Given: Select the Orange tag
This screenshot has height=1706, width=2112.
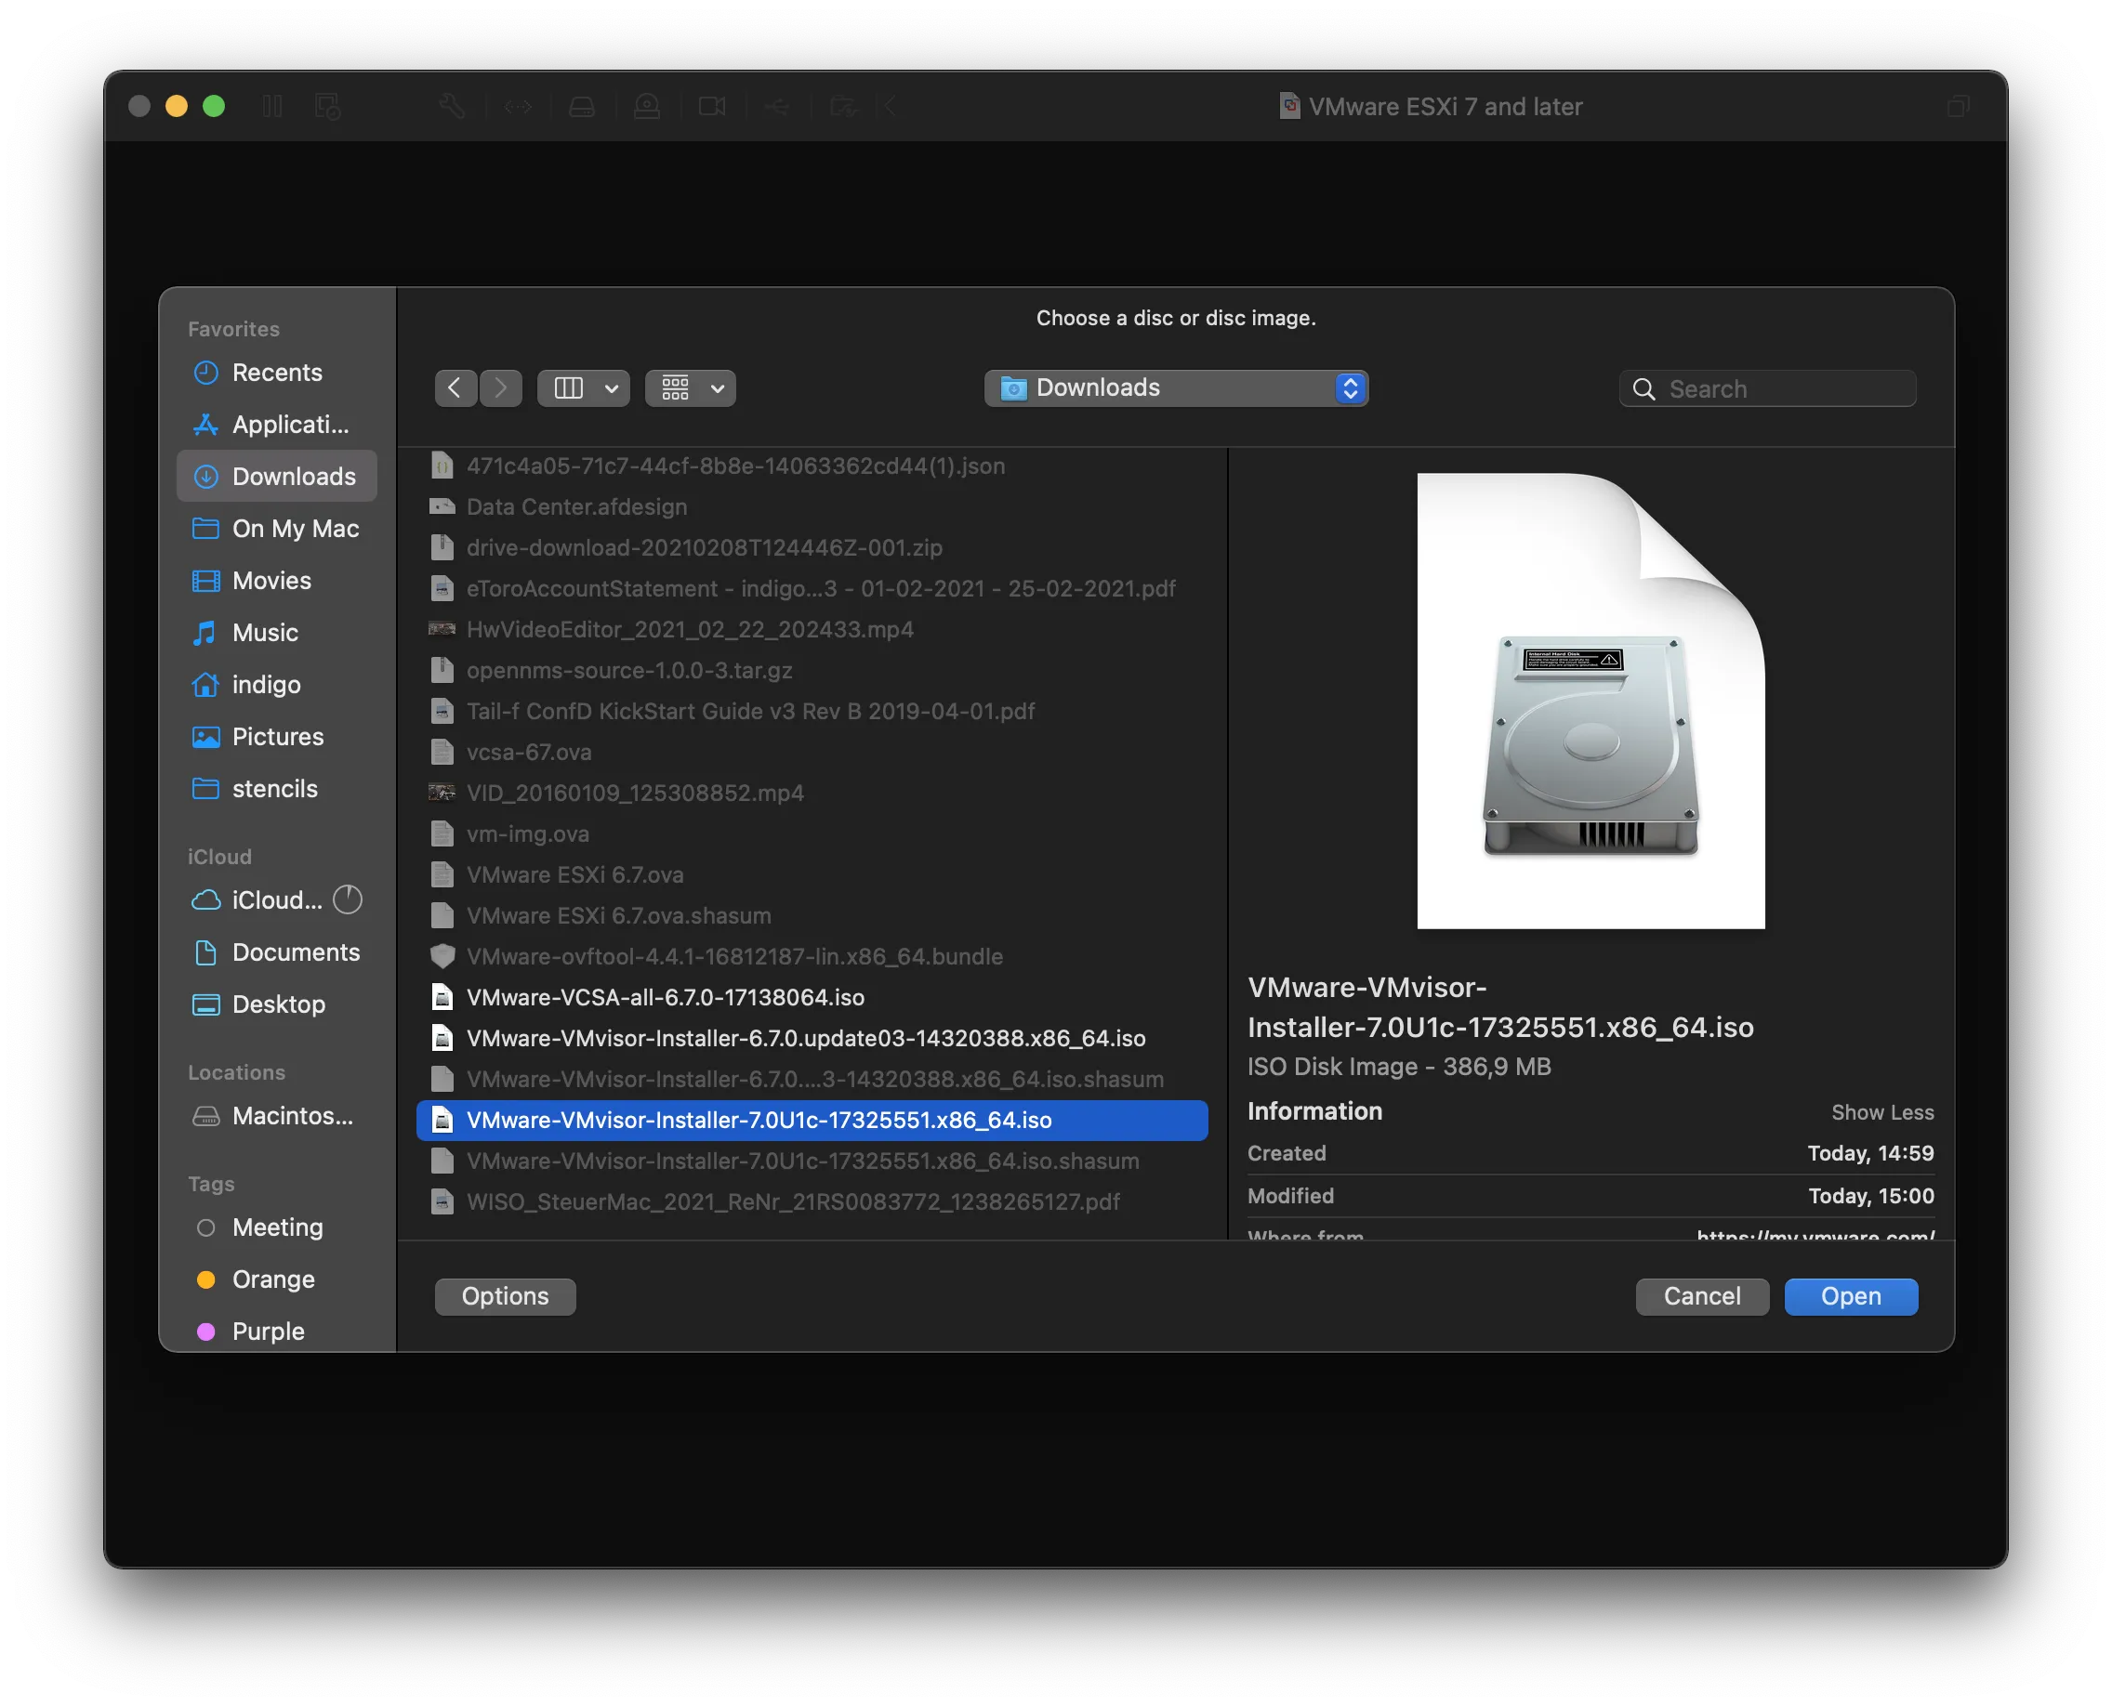Looking at the screenshot, I should click(x=272, y=1279).
